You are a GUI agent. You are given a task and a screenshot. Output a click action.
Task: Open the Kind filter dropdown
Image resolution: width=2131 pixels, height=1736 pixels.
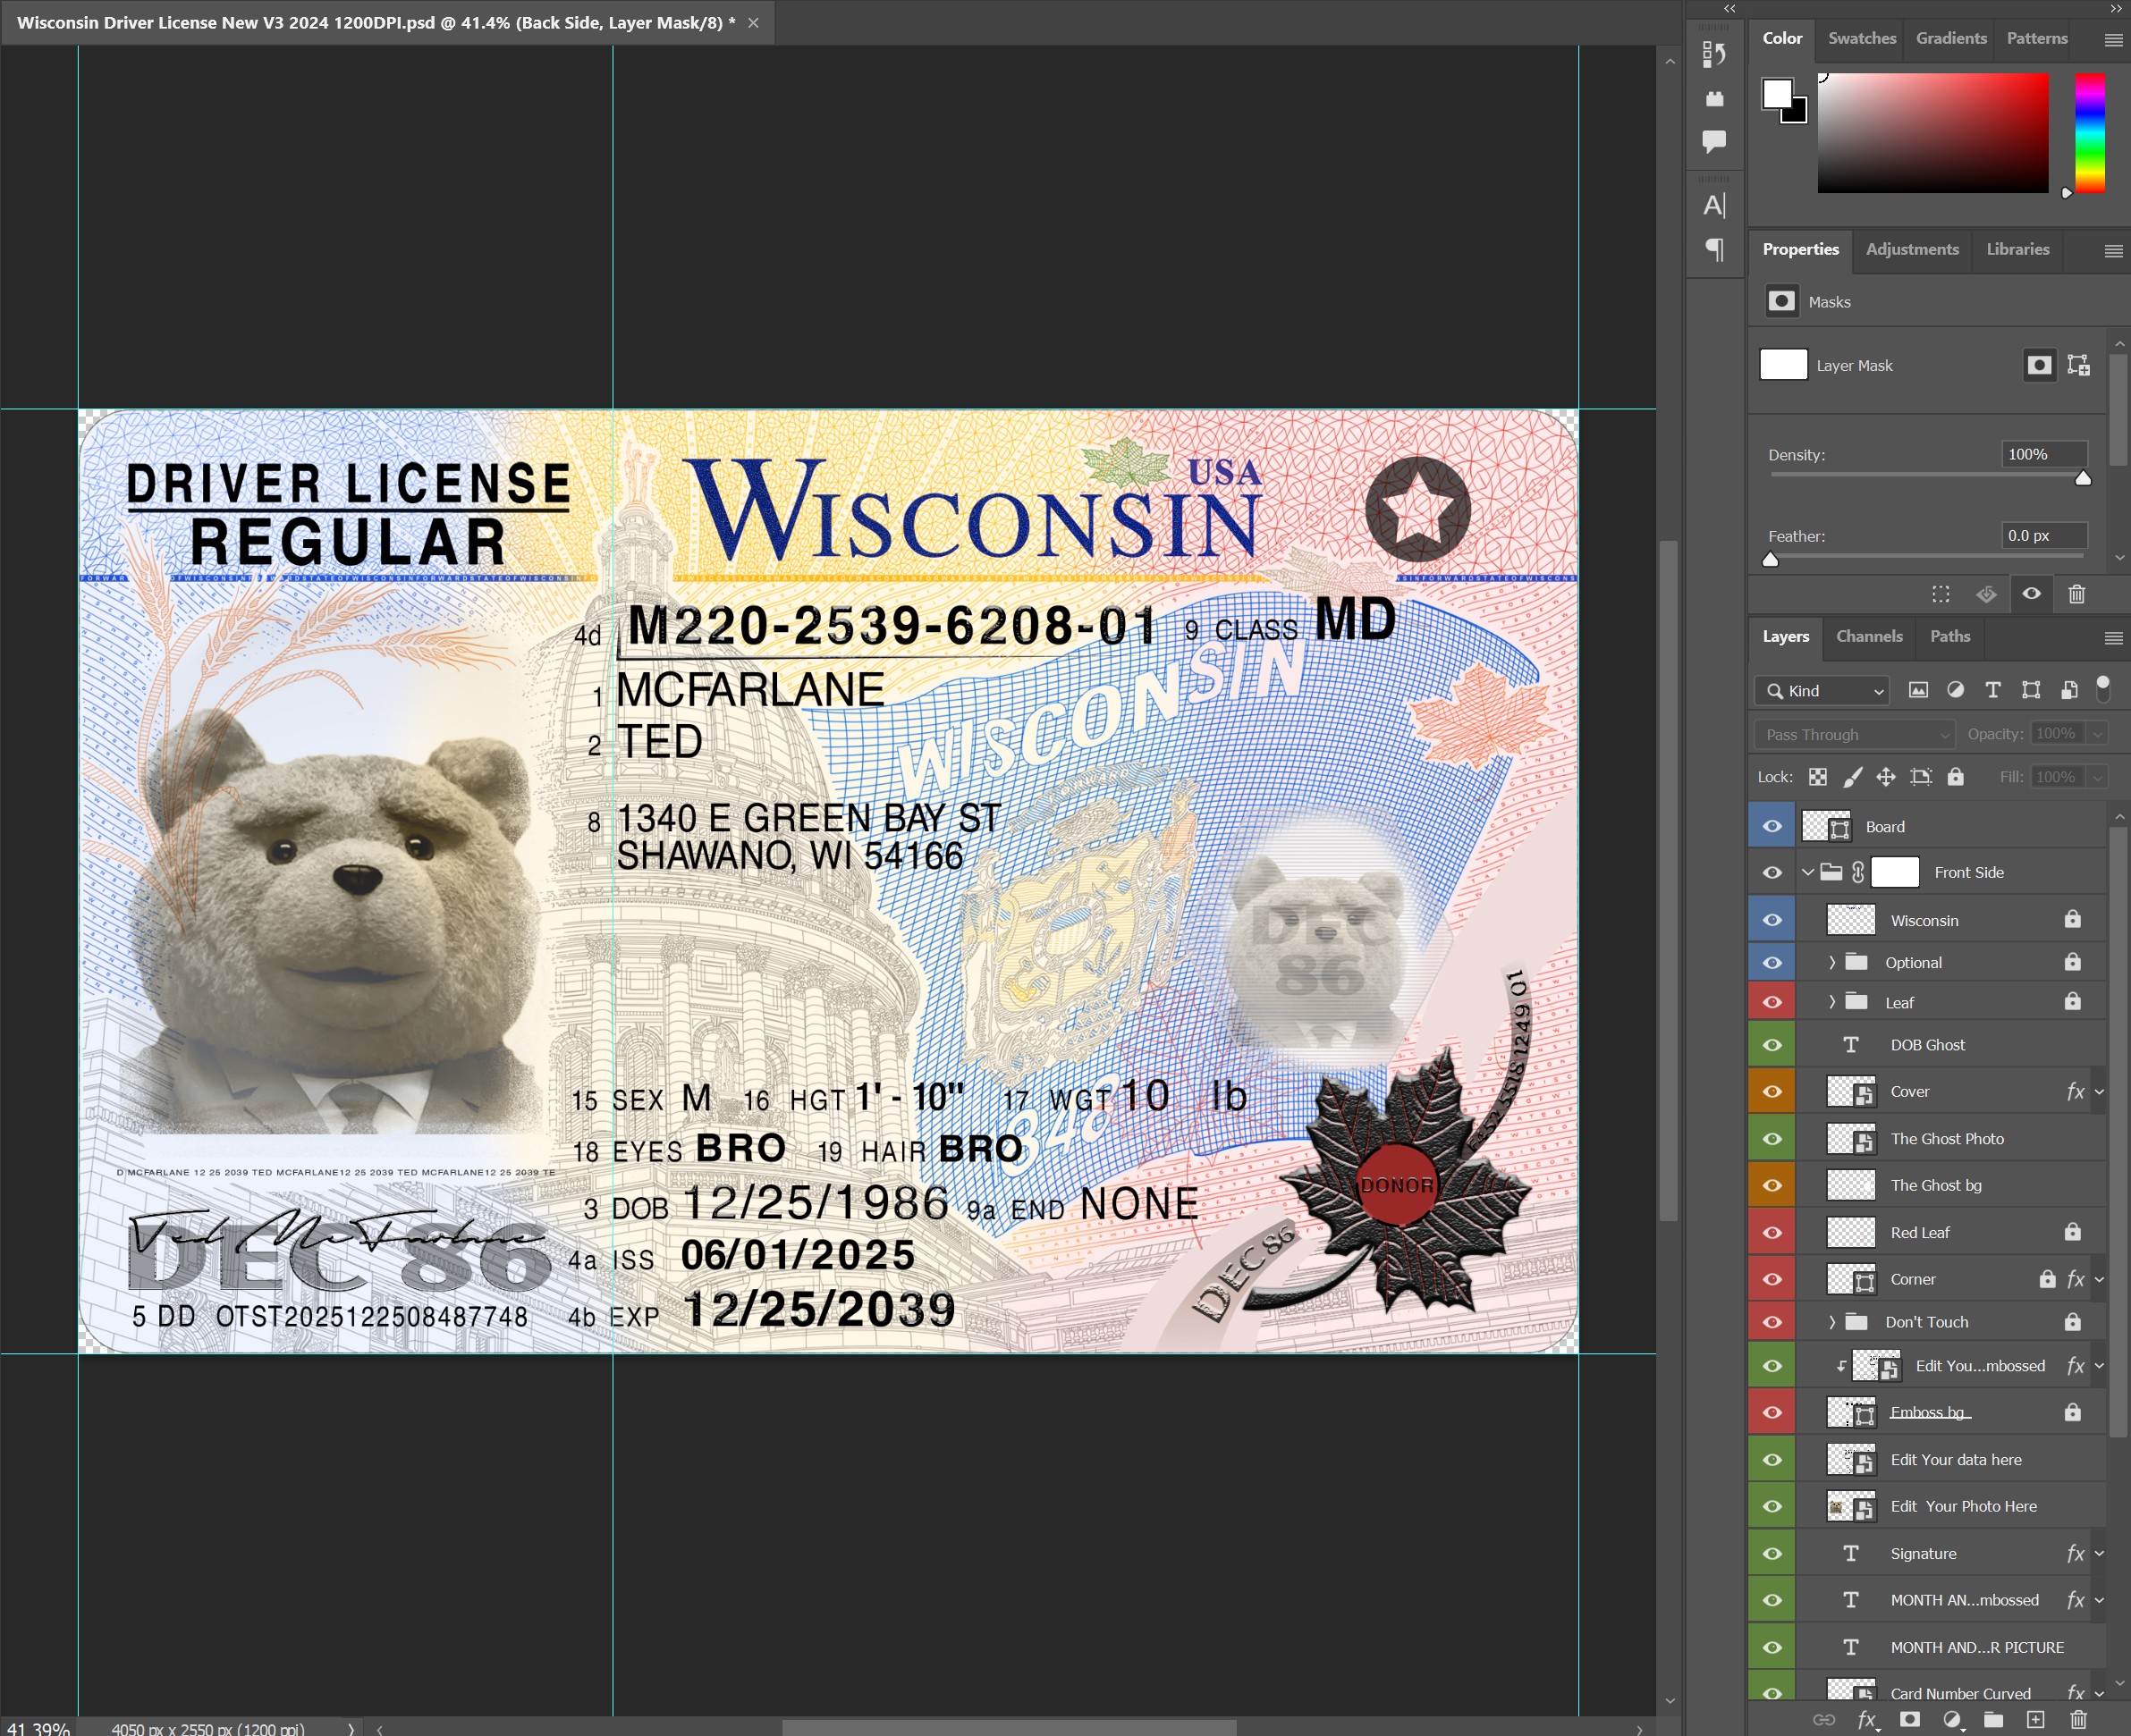[x=1821, y=690]
